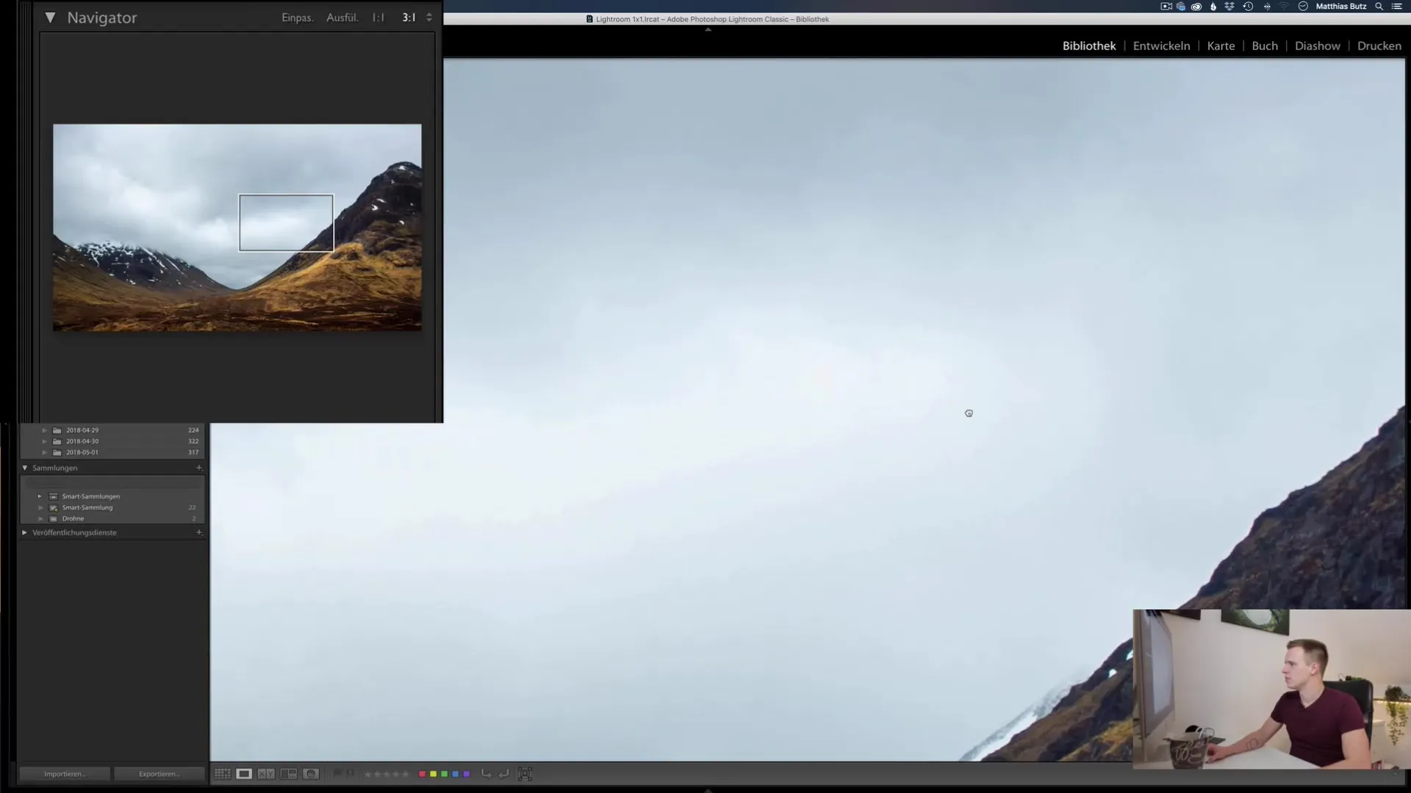Viewport: 1411px width, 793px height.
Task: Collapse the Sammlungen panel
Action: [x=25, y=468]
